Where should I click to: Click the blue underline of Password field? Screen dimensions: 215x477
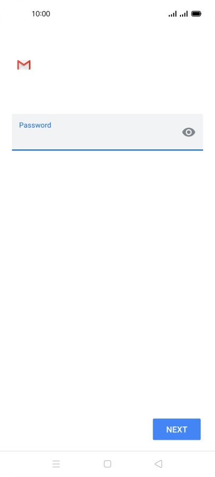pyautogui.click(x=107, y=149)
